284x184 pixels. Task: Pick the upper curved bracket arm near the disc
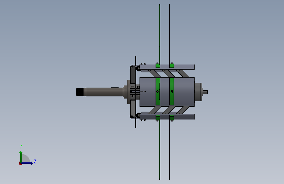(x=133, y=75)
